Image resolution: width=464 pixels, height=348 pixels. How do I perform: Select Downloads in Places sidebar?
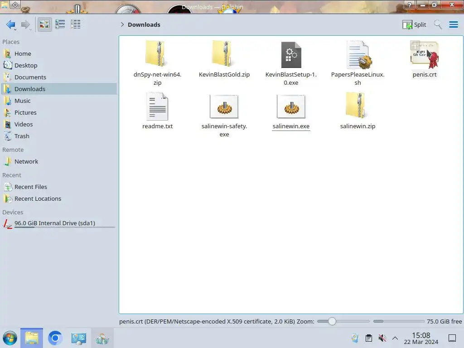pyautogui.click(x=59, y=89)
